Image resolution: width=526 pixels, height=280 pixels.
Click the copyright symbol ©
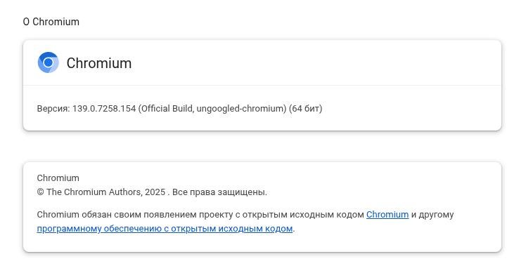pos(40,192)
